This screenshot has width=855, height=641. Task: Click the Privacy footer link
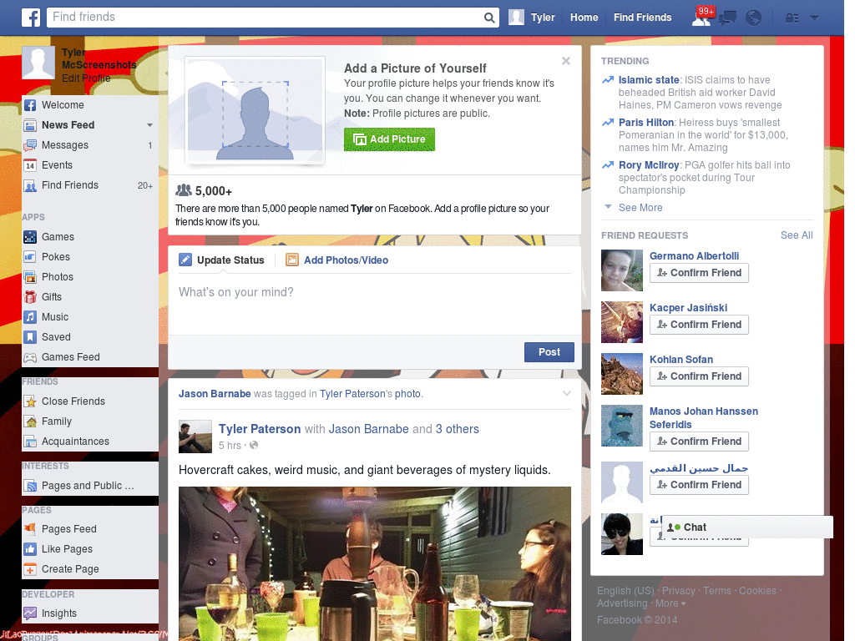(x=678, y=591)
